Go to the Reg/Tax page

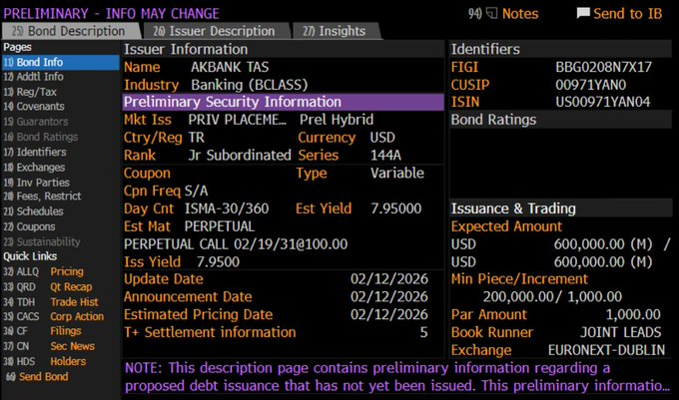coord(36,92)
